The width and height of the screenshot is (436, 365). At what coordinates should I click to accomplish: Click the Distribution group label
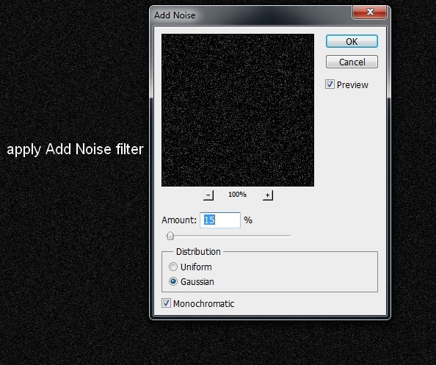[198, 251]
